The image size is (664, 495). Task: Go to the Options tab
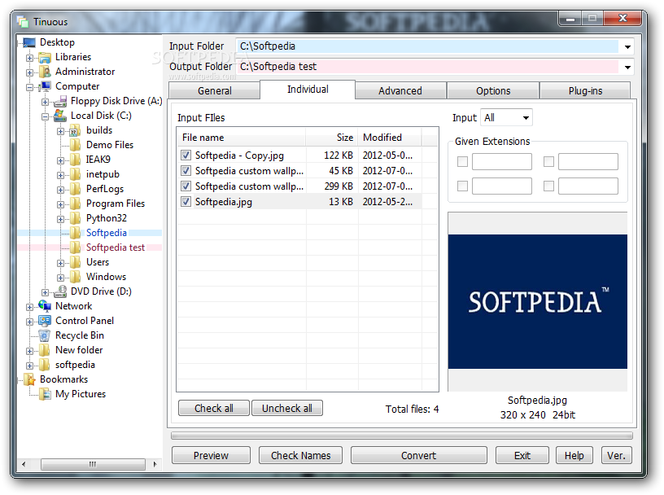pyautogui.click(x=493, y=91)
